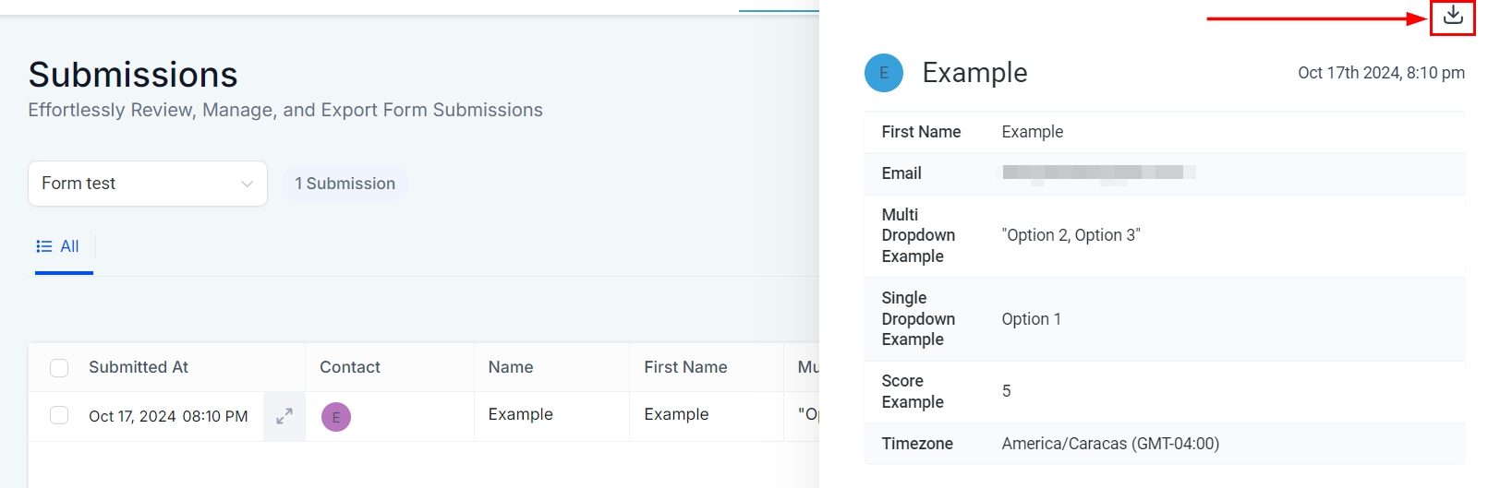The height and width of the screenshot is (488, 1488).
Task: Click the blurred email value in the detail panel
Action: [1098, 173]
